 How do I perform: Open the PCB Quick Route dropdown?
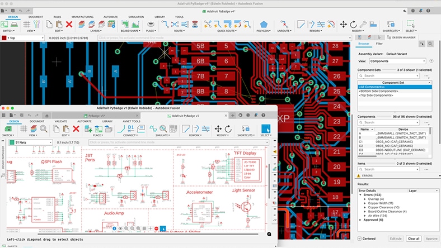[227, 31]
